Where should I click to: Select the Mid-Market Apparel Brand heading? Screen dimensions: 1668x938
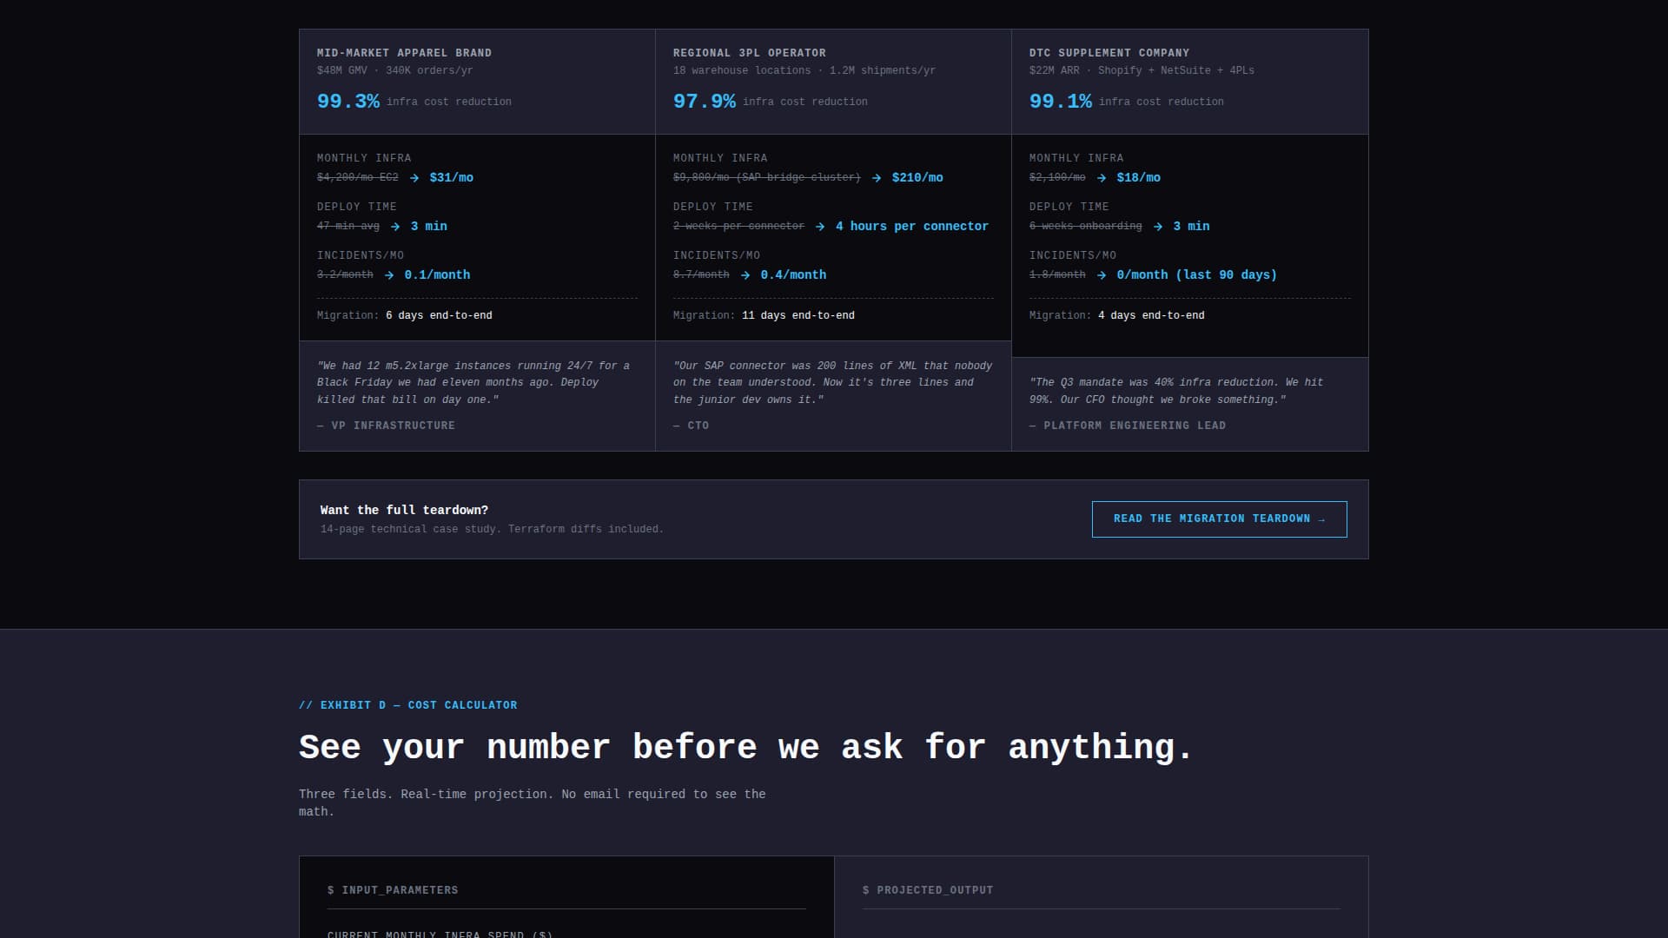(404, 53)
